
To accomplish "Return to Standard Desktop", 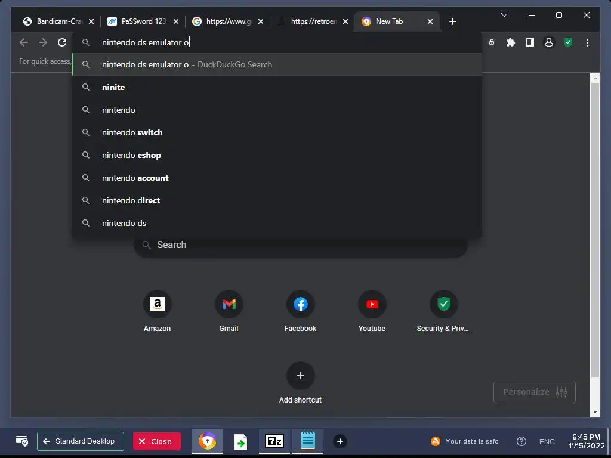I will [x=81, y=441].
